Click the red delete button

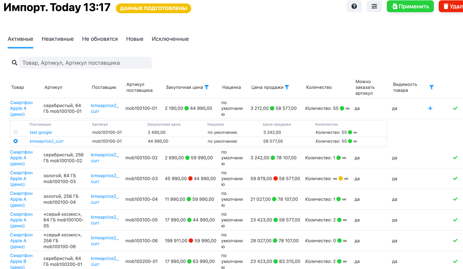(451, 6)
